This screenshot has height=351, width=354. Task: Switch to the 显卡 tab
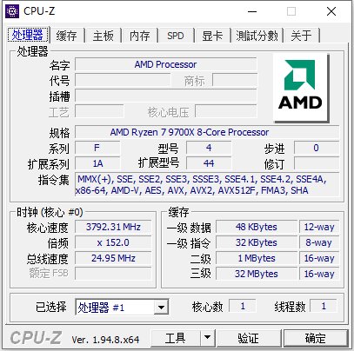click(x=212, y=36)
